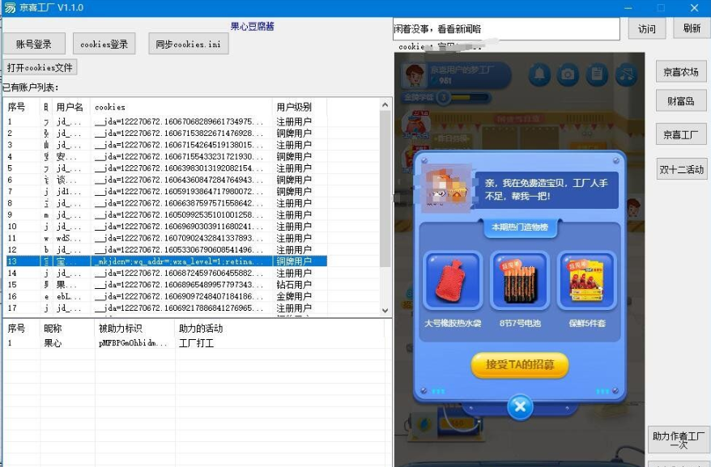This screenshot has height=467, width=711.
Task: Select the 大号橡胶热水袋 product thumbnail
Action: pyautogui.click(x=453, y=280)
